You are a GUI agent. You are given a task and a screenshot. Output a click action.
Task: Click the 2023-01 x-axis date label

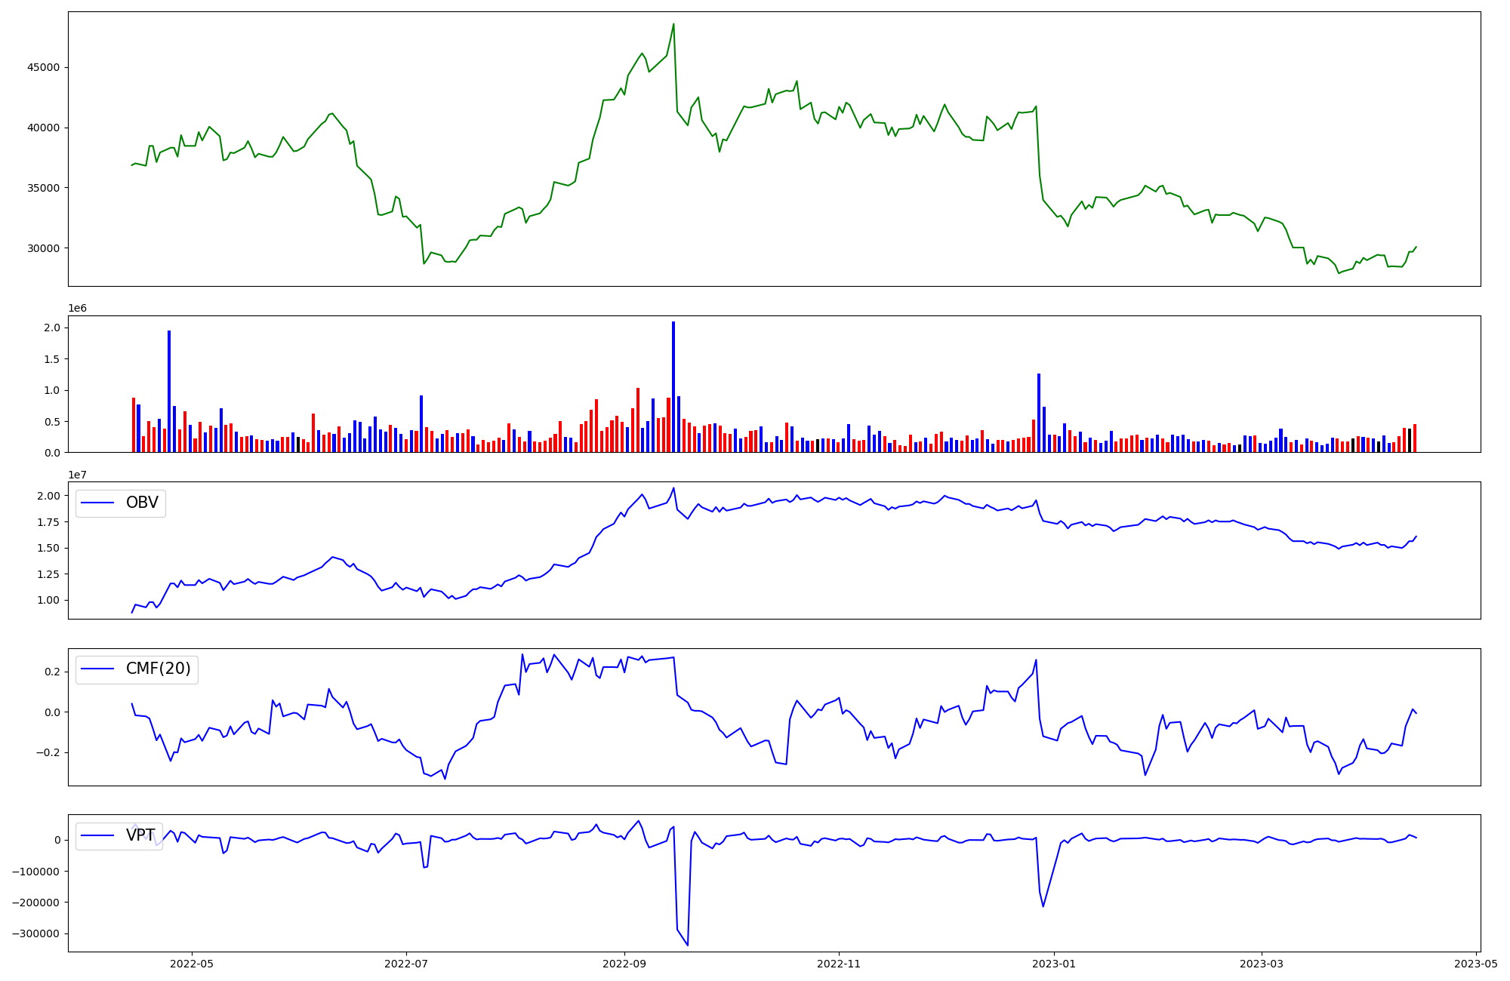tap(1054, 964)
